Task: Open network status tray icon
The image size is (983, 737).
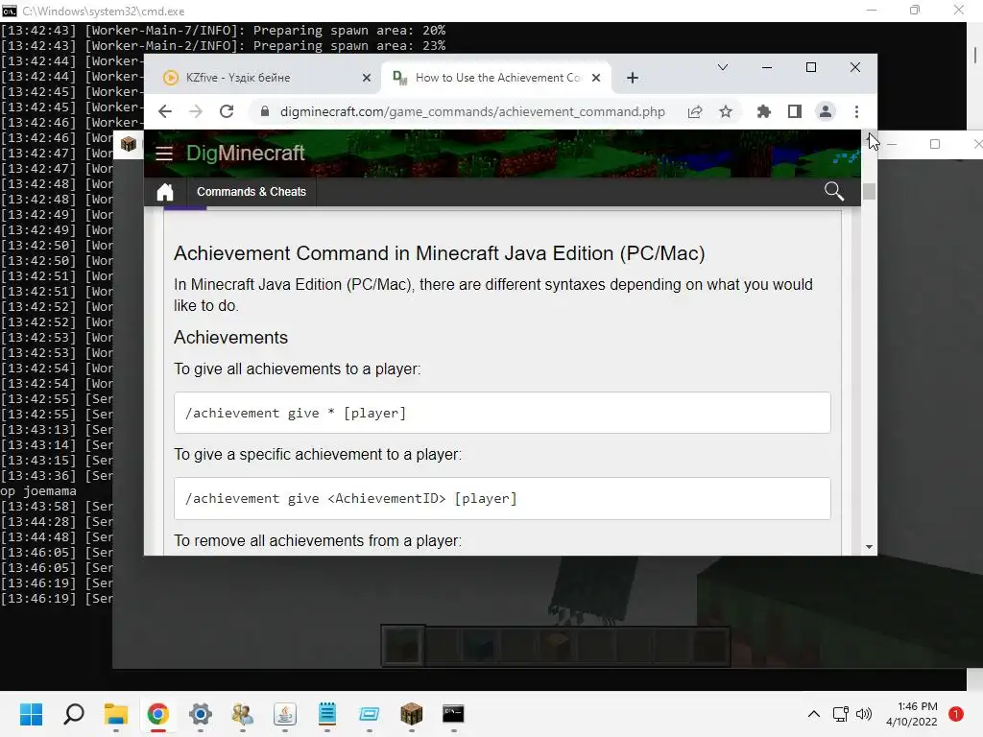Action: [841, 714]
